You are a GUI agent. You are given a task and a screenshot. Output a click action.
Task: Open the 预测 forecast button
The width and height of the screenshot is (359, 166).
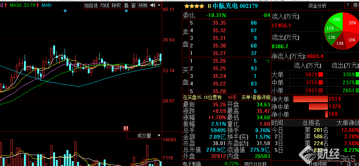(143, 5)
